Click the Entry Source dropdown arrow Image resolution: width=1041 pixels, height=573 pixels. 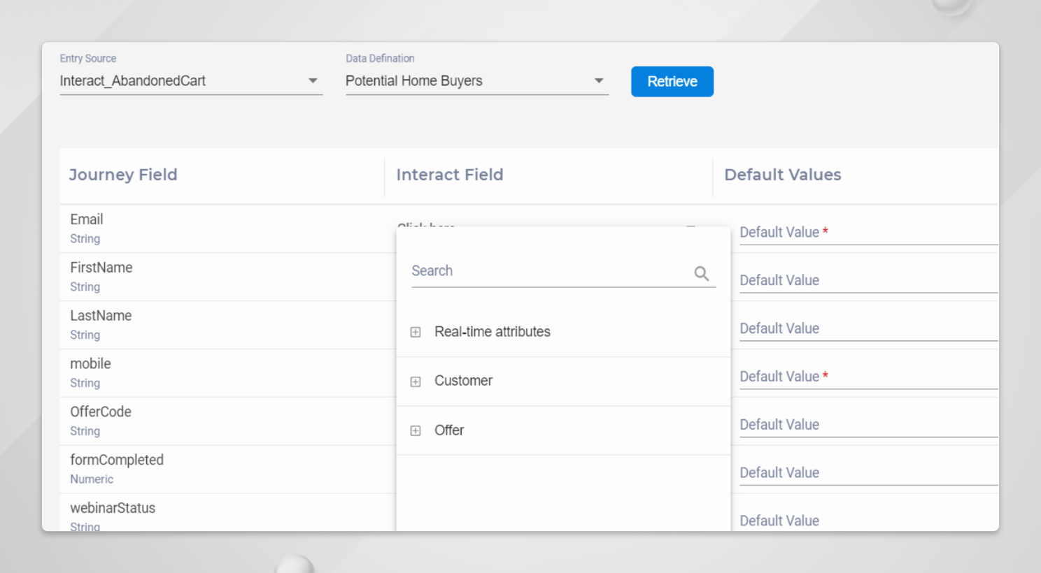[x=313, y=80]
